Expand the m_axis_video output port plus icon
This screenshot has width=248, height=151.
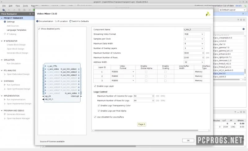point(79,93)
